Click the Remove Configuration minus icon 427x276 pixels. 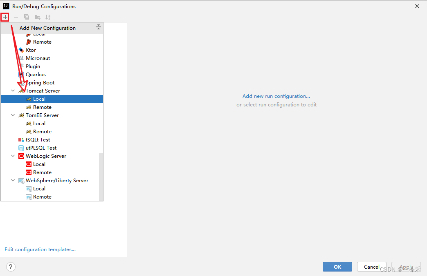point(16,17)
